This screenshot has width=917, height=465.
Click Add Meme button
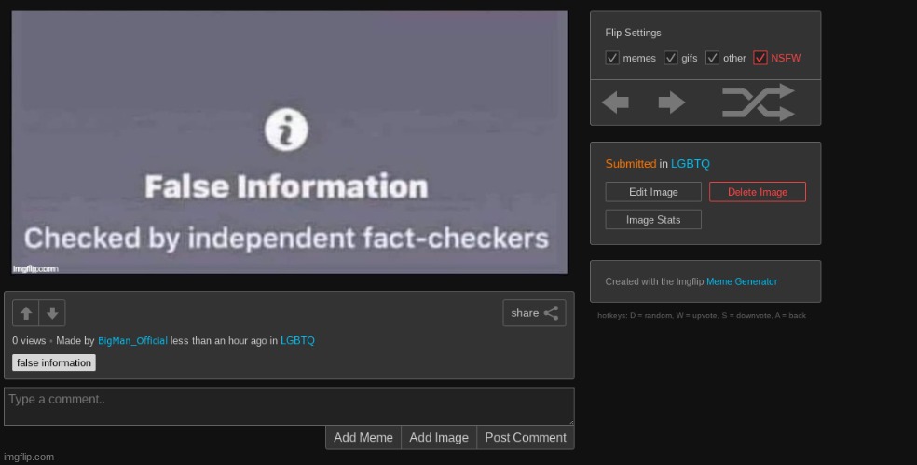tap(363, 437)
